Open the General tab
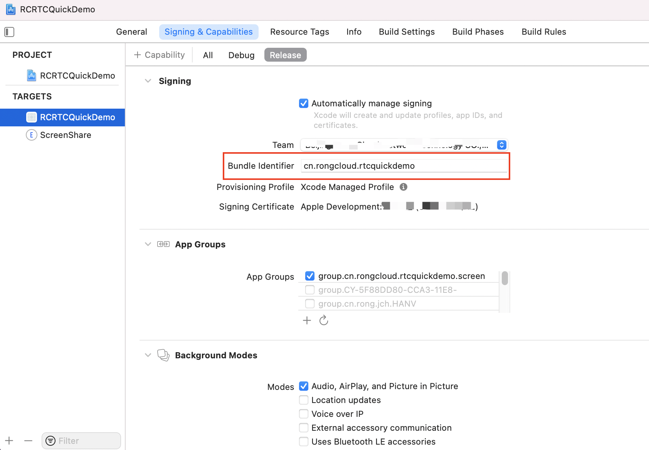 131,32
